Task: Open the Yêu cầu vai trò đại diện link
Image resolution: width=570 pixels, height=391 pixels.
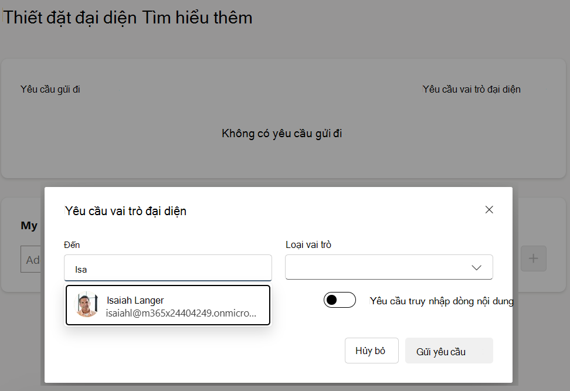Action: point(471,89)
